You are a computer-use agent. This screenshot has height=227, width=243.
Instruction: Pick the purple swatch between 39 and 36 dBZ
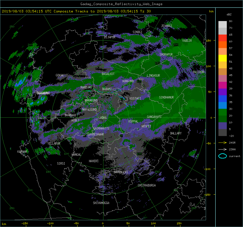pos(222,92)
